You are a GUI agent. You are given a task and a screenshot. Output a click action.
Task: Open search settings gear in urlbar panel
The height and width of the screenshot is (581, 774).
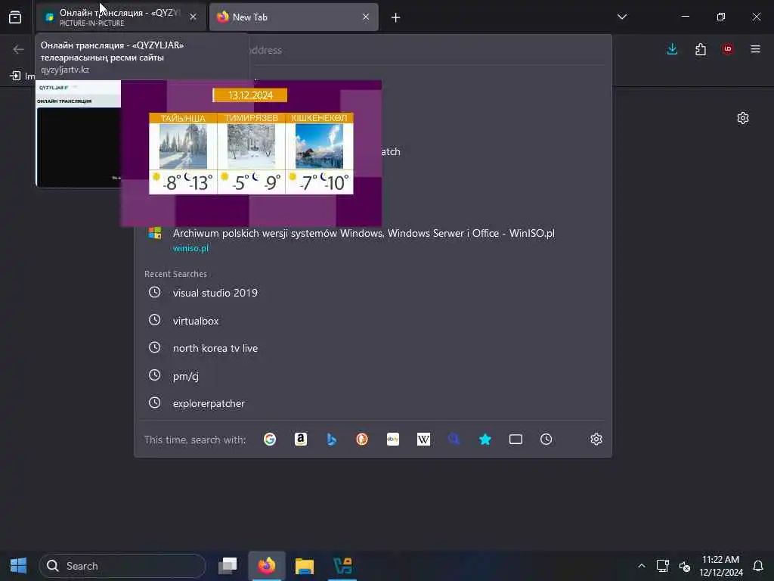[596, 440]
